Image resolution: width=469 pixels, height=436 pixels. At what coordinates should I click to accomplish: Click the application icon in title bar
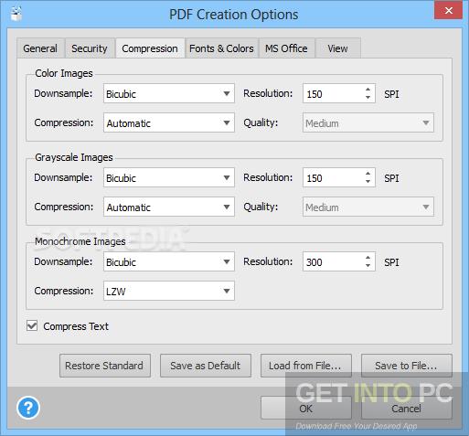point(16,14)
